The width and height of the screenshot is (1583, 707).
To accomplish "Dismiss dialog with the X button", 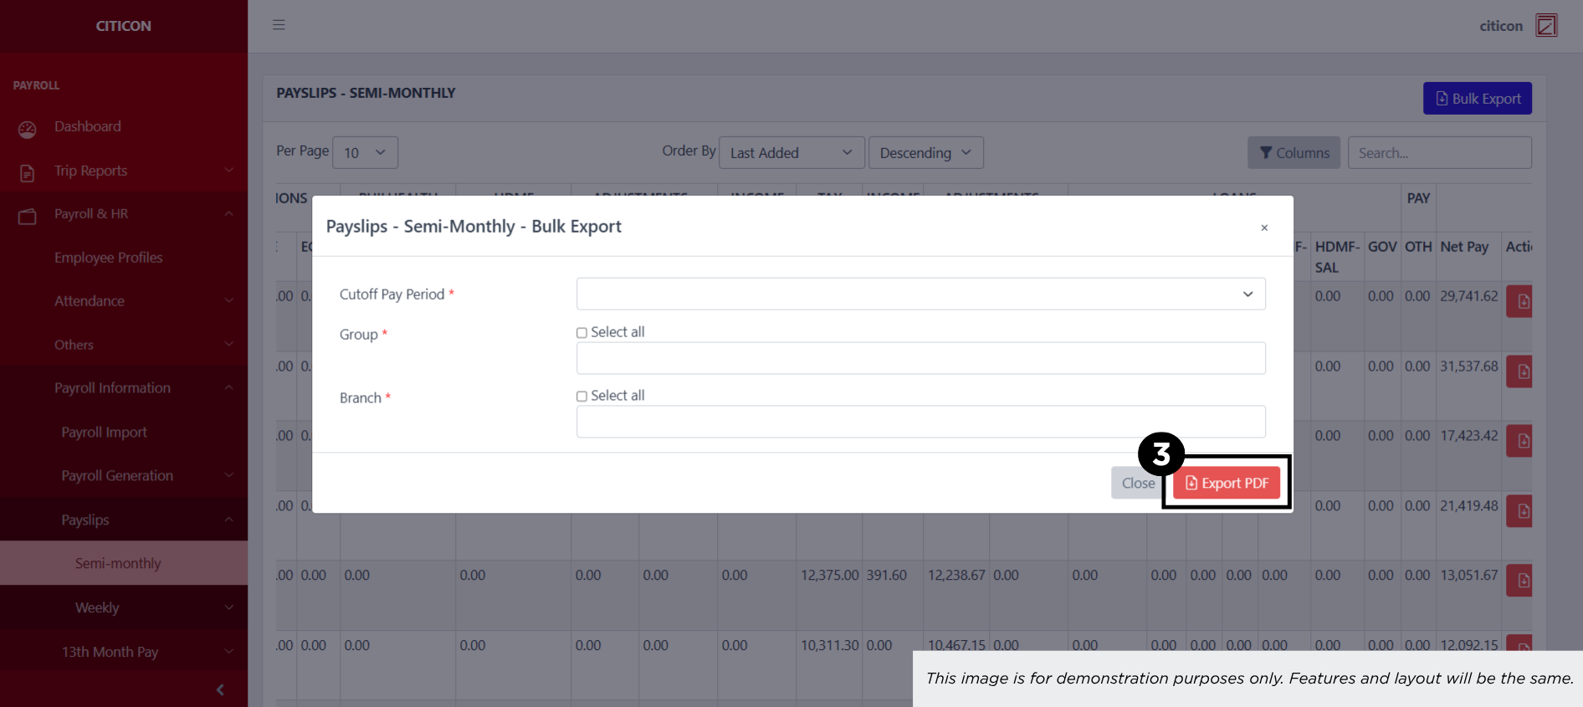I will tap(1264, 228).
